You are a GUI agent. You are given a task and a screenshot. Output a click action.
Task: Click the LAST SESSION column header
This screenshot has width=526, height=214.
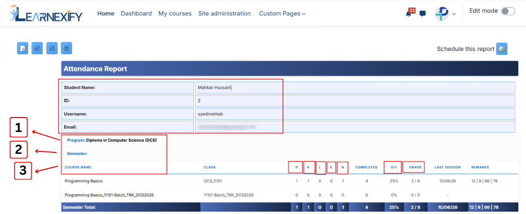coord(448,167)
